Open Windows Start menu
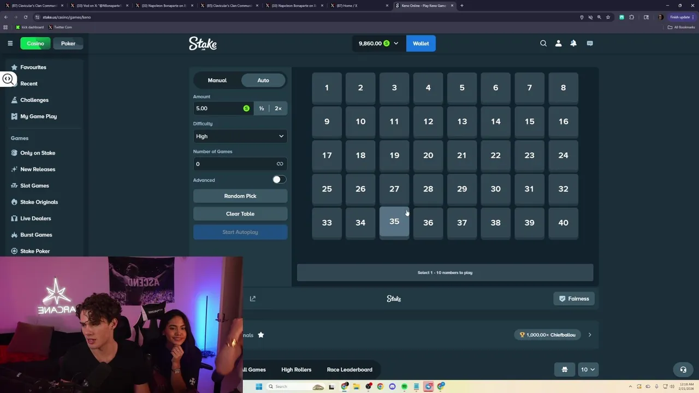This screenshot has height=393, width=699. click(259, 386)
